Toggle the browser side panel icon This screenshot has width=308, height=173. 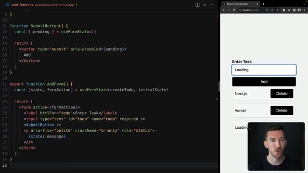click(x=294, y=10)
